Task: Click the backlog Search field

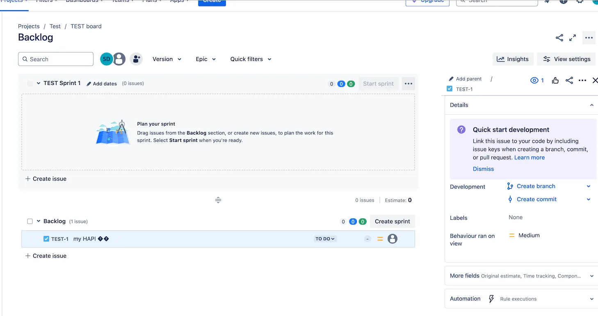Action: pyautogui.click(x=56, y=59)
